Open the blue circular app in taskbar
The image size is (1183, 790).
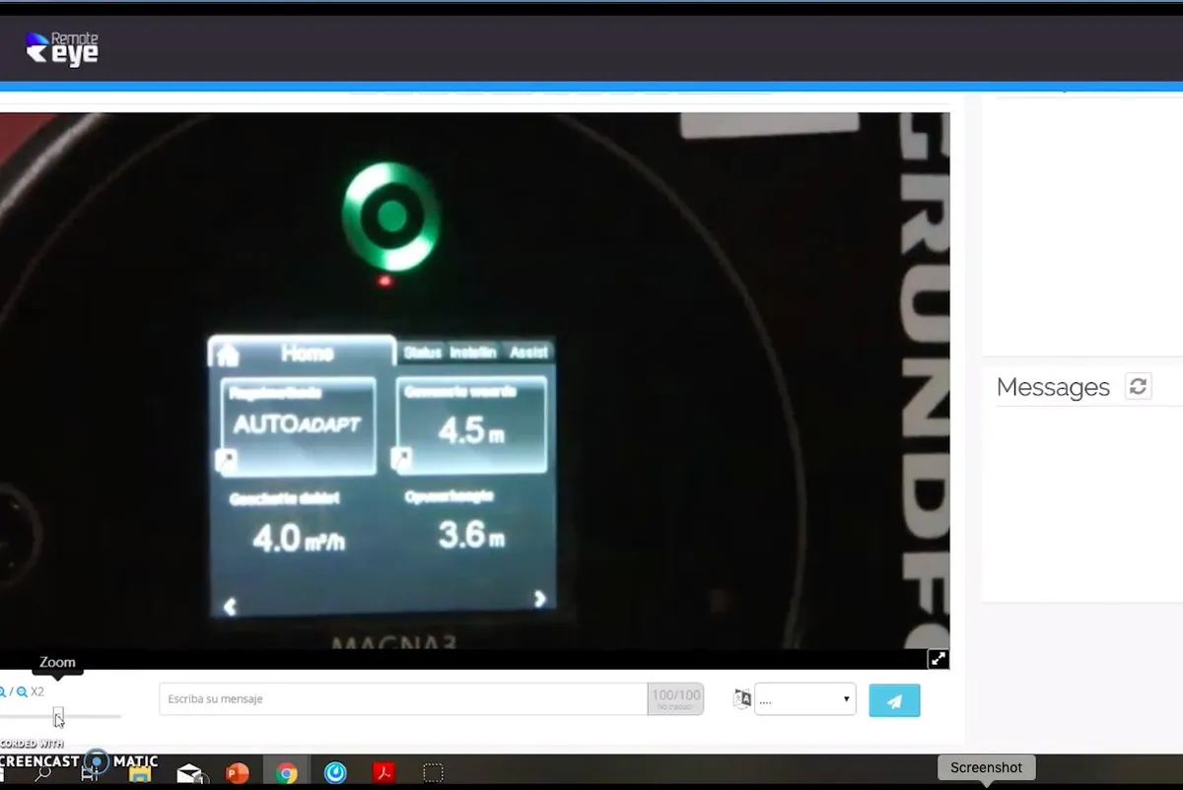pyautogui.click(x=336, y=773)
